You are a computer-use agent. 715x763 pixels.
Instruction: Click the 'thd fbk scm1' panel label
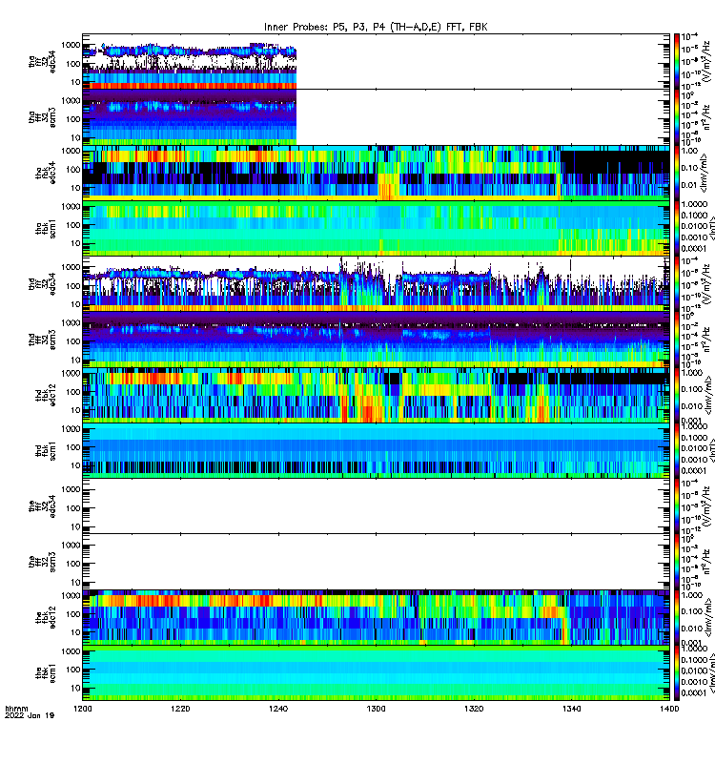coord(45,451)
